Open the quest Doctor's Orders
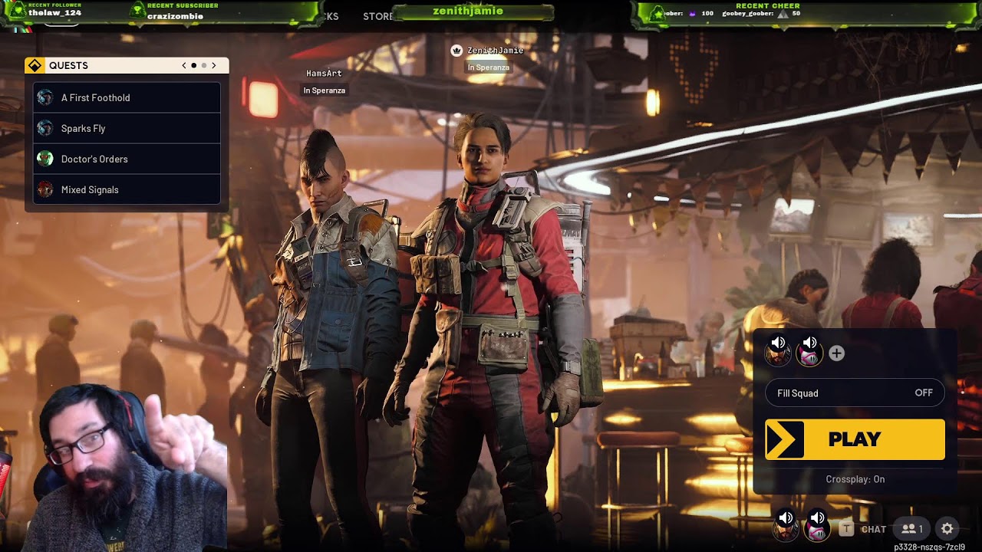The height and width of the screenshot is (552, 982). (x=127, y=159)
